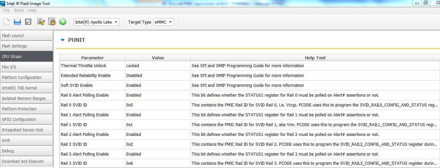Switch to the Flash Layout tab

26,36
